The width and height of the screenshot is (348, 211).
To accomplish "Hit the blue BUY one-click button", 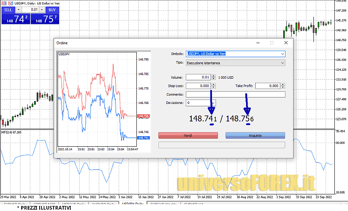I will pos(52,10).
